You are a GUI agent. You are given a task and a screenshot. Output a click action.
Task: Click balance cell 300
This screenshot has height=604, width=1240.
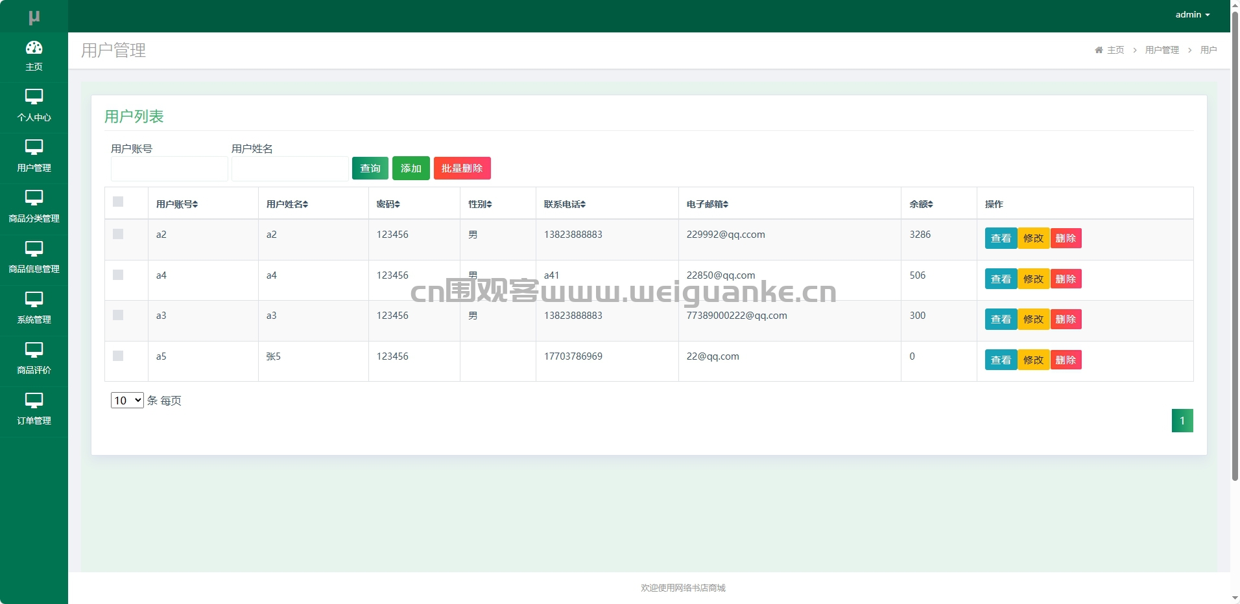pyautogui.click(x=917, y=316)
